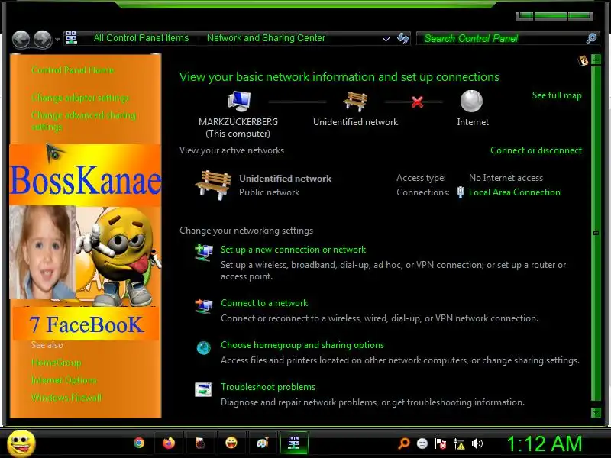Open Action Center flag tray icon
The width and height of the screenshot is (611, 458).
click(441, 443)
